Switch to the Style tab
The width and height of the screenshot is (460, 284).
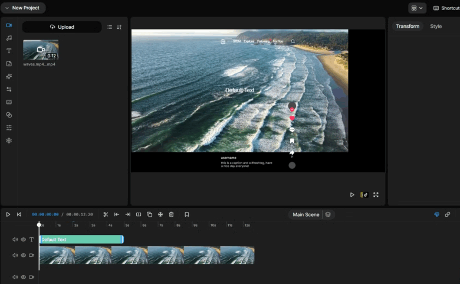pyautogui.click(x=436, y=27)
